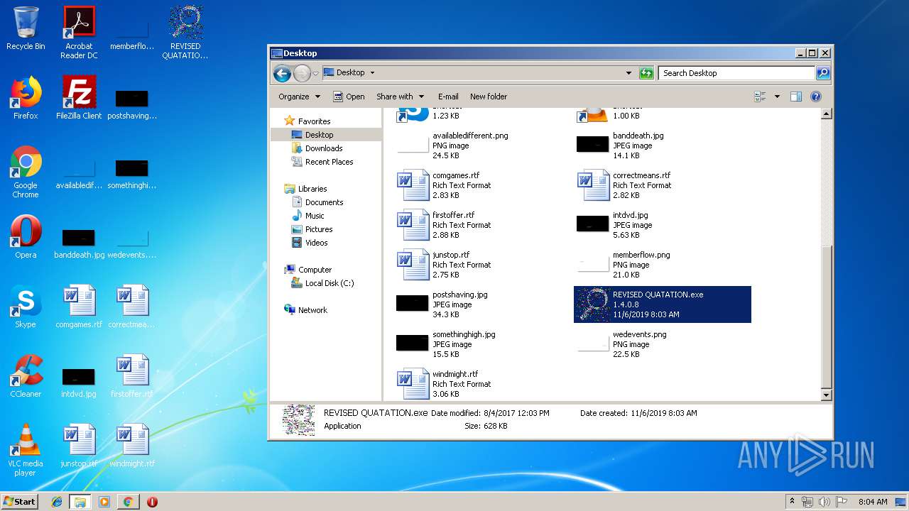Open Music library

315,216
